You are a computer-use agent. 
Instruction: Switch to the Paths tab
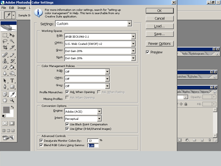(186, 92)
